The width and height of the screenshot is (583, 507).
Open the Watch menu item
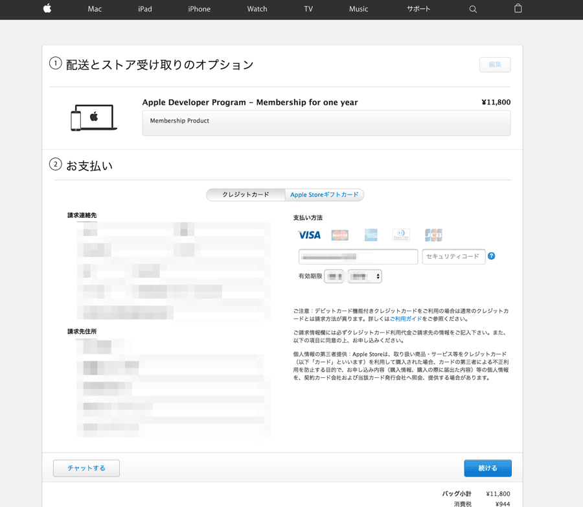coord(257,9)
